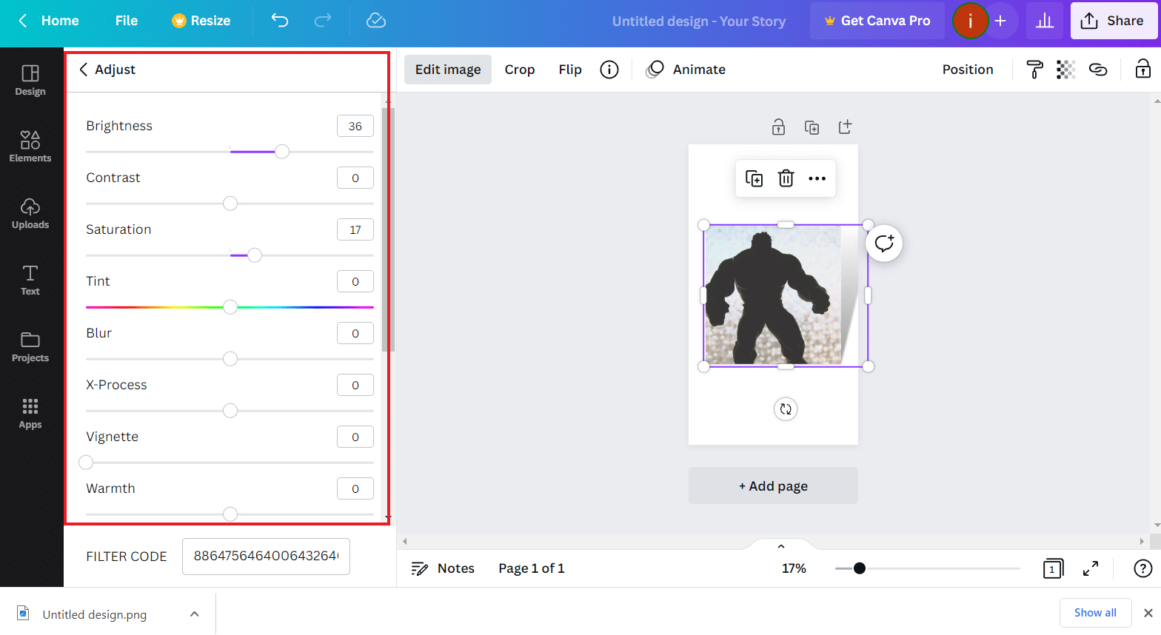Click the duplicate page icon above canvas

coord(812,127)
